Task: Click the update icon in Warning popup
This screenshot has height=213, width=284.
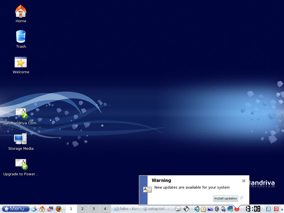Action: (x=147, y=190)
